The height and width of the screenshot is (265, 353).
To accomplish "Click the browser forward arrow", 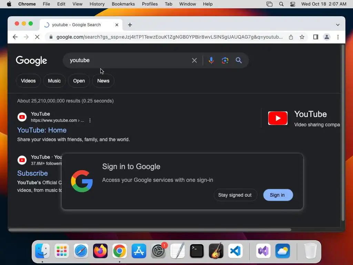I will [x=26, y=37].
